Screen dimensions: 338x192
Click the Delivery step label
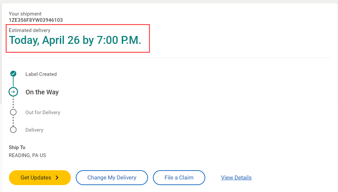[34, 130]
